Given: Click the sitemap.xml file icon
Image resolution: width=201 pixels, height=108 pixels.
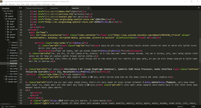Looking at the screenshot, I should [8, 71].
